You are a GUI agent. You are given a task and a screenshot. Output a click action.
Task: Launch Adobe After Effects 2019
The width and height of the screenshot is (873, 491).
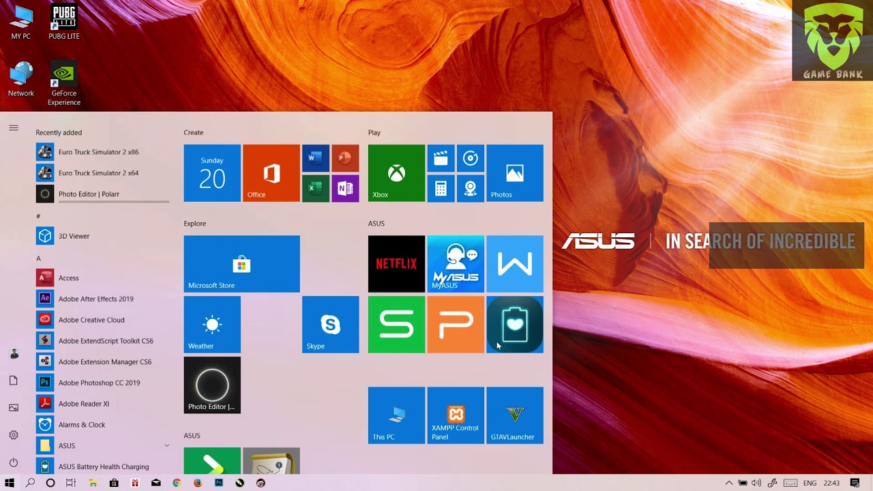[102, 299]
